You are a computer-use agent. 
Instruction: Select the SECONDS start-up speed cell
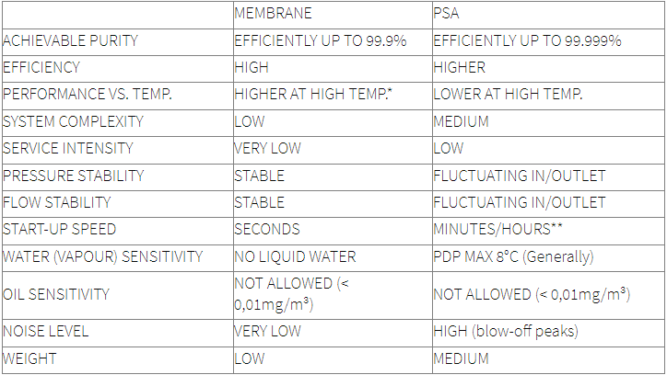(267, 229)
